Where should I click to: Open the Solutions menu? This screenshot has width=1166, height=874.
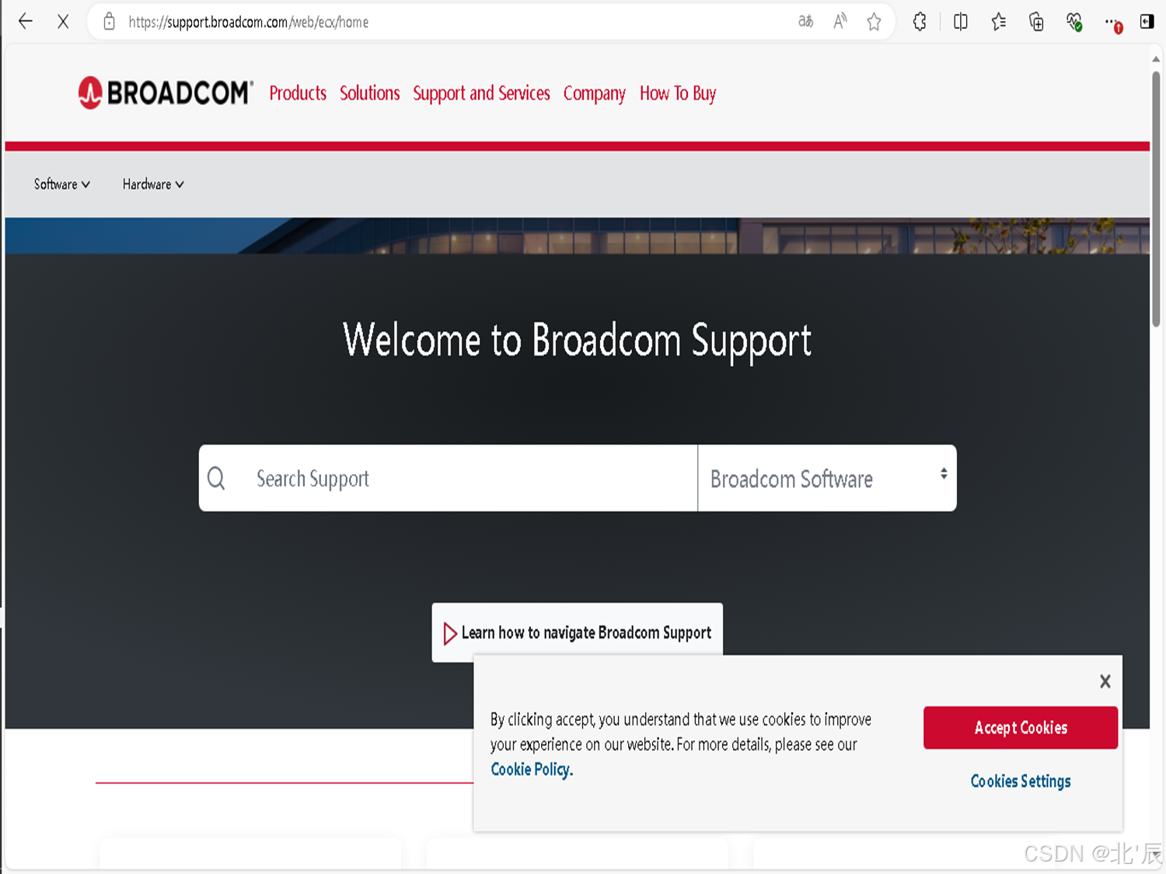369,93
